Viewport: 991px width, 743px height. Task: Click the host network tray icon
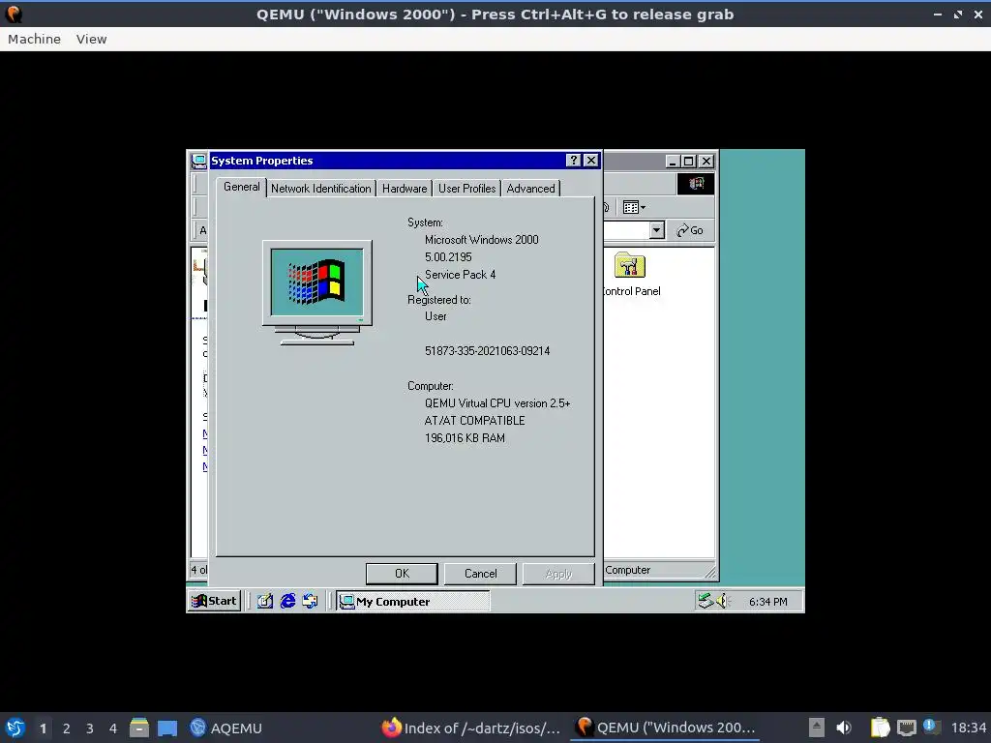coord(906,728)
